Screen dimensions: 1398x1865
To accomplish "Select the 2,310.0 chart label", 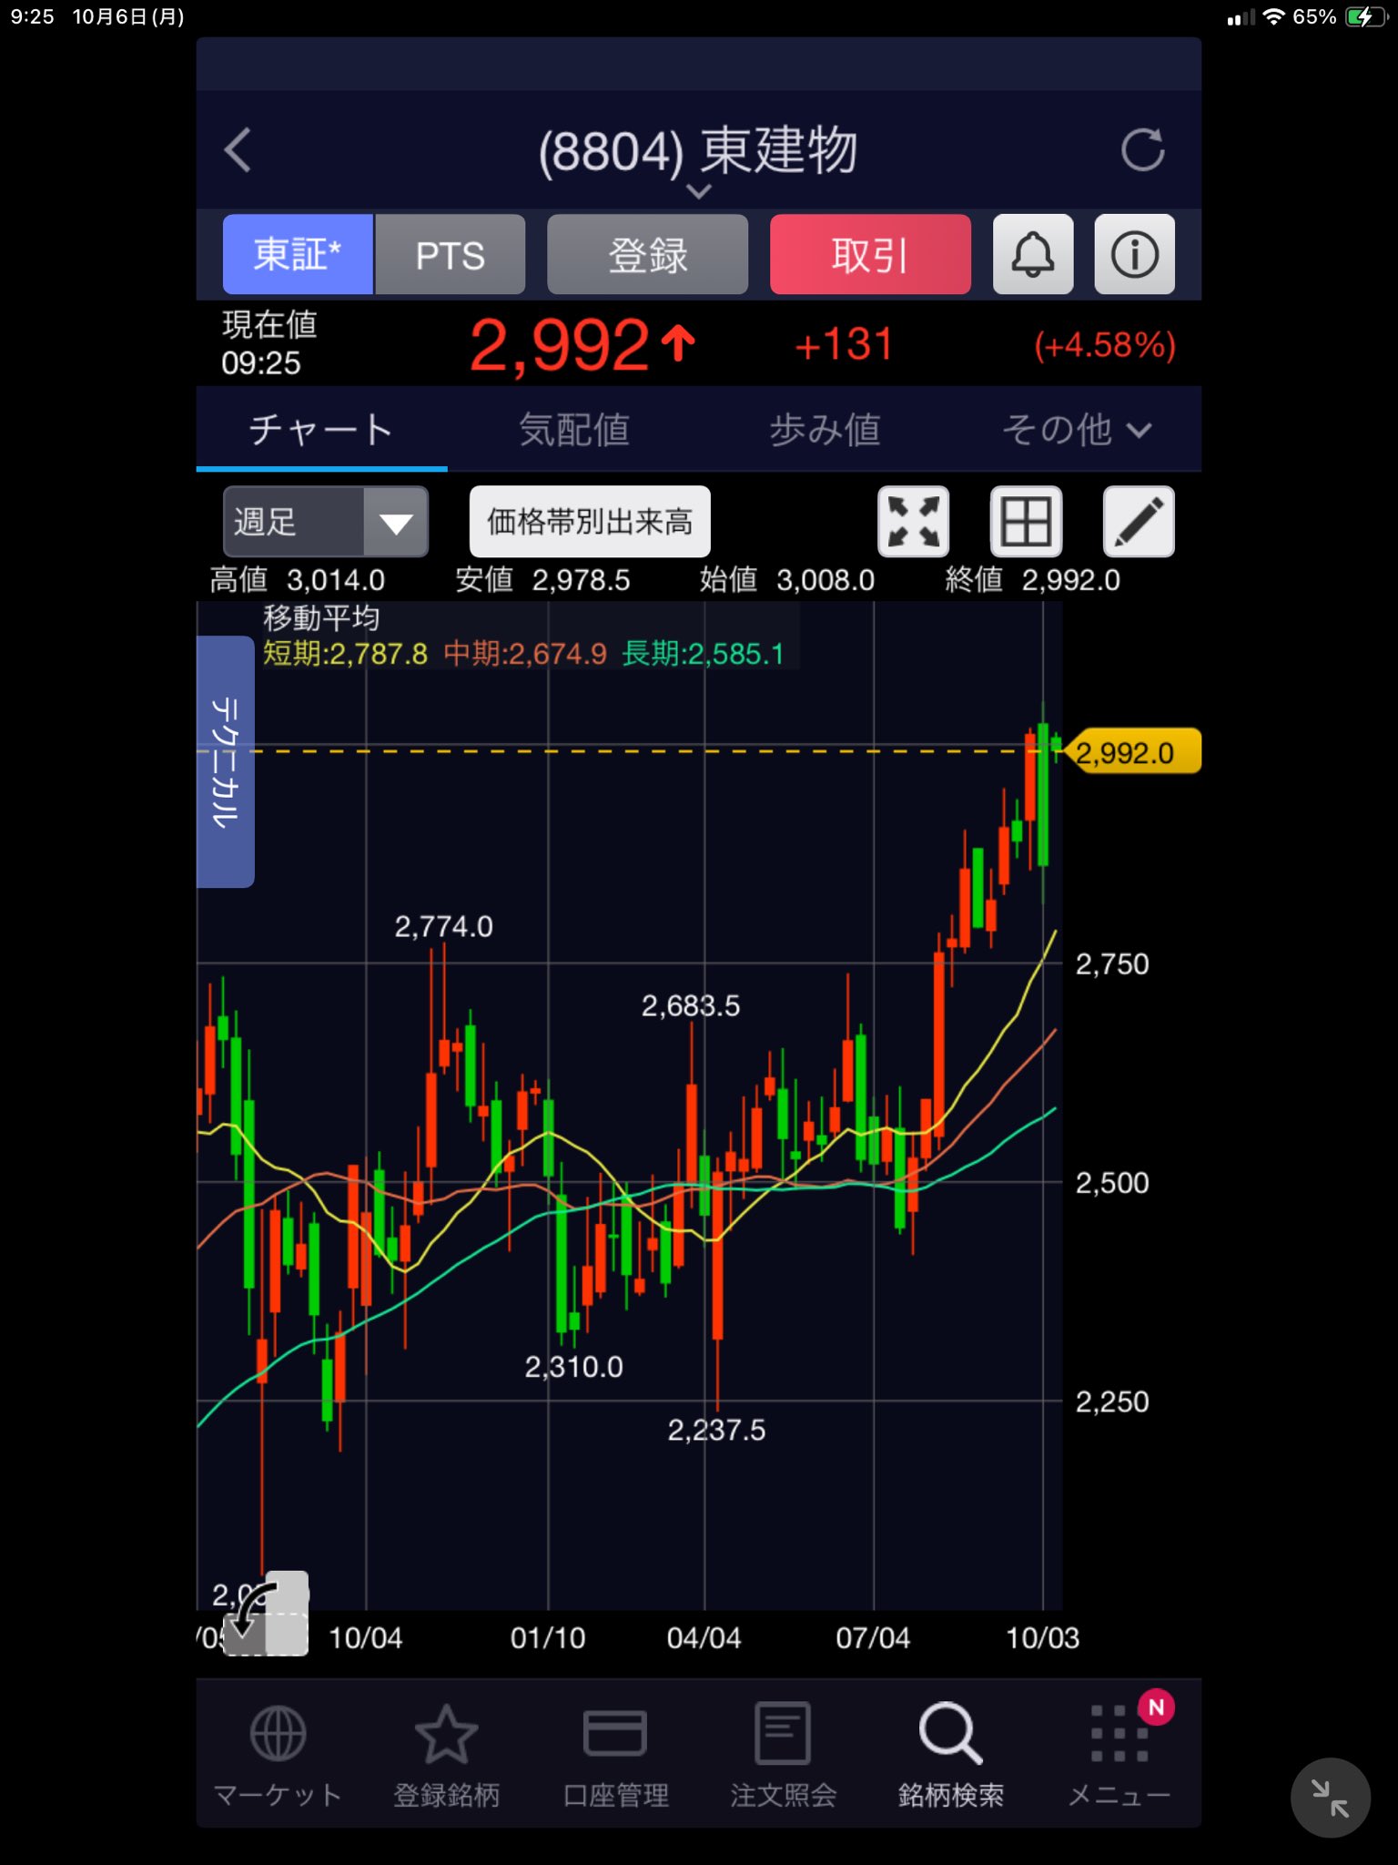I will (573, 1366).
